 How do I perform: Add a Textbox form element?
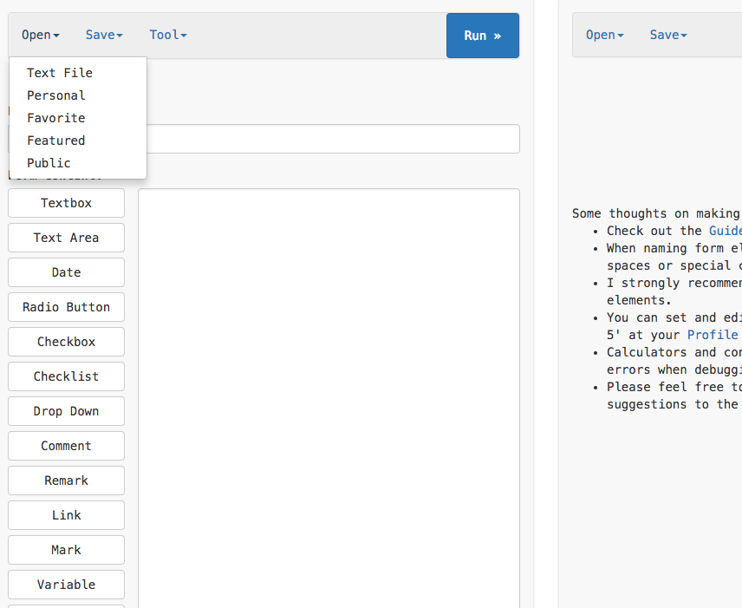pos(66,203)
